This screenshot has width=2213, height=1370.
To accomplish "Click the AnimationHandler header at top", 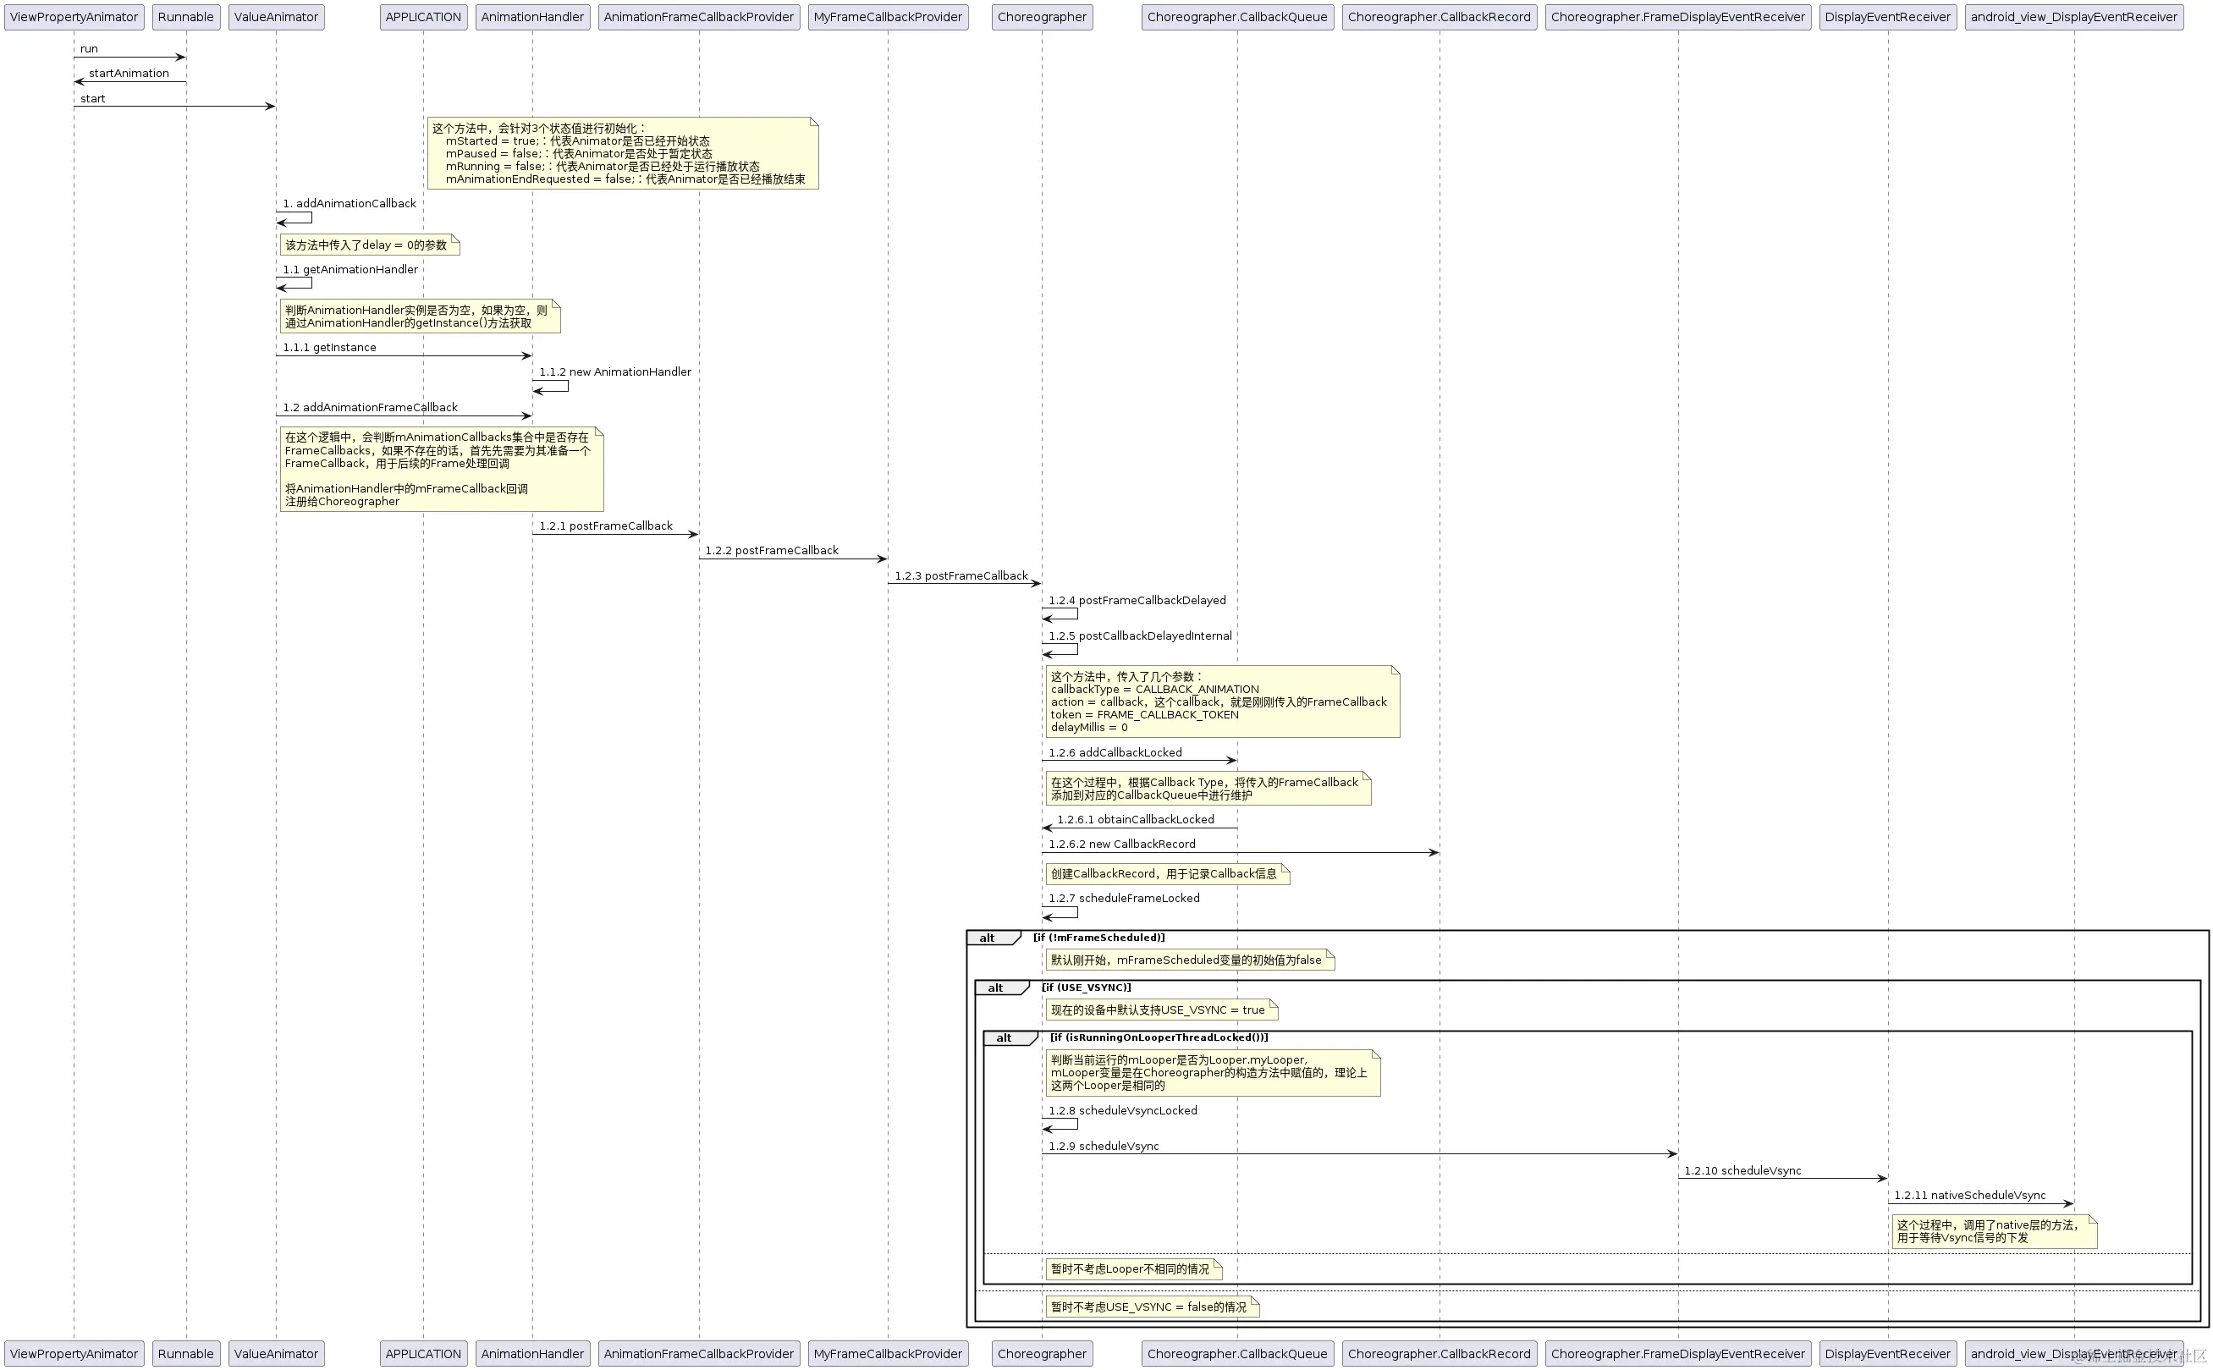I will tap(532, 17).
